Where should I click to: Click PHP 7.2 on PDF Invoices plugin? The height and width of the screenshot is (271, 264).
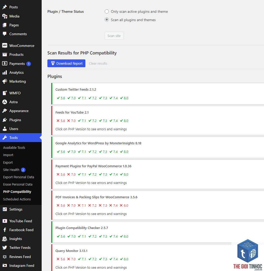[x=92, y=206]
